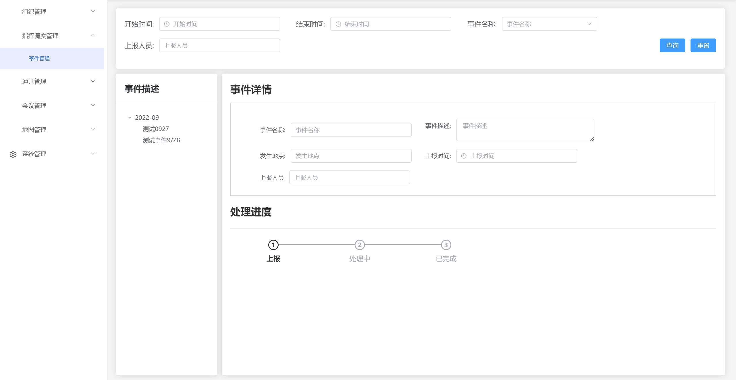Image resolution: width=736 pixels, height=380 pixels.
Task: Click step 2 circle 处理中
Action: tap(360, 245)
